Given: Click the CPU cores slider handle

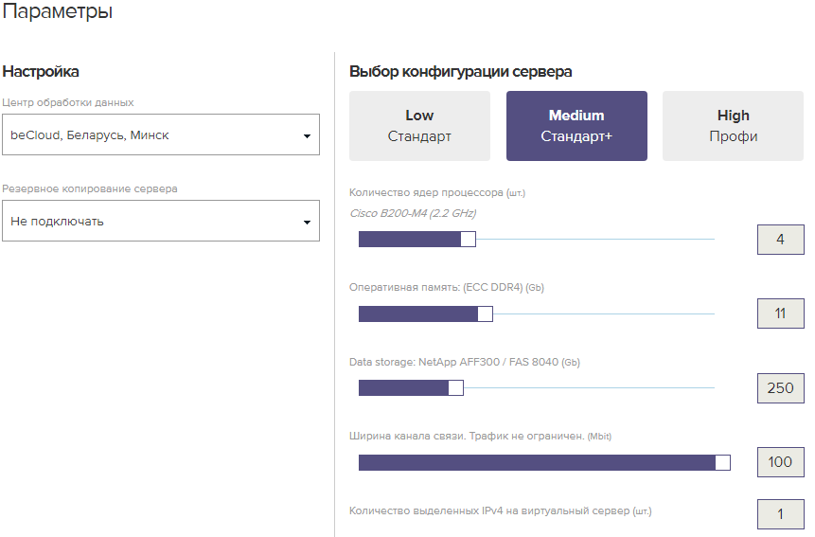Looking at the screenshot, I should pos(468,239).
